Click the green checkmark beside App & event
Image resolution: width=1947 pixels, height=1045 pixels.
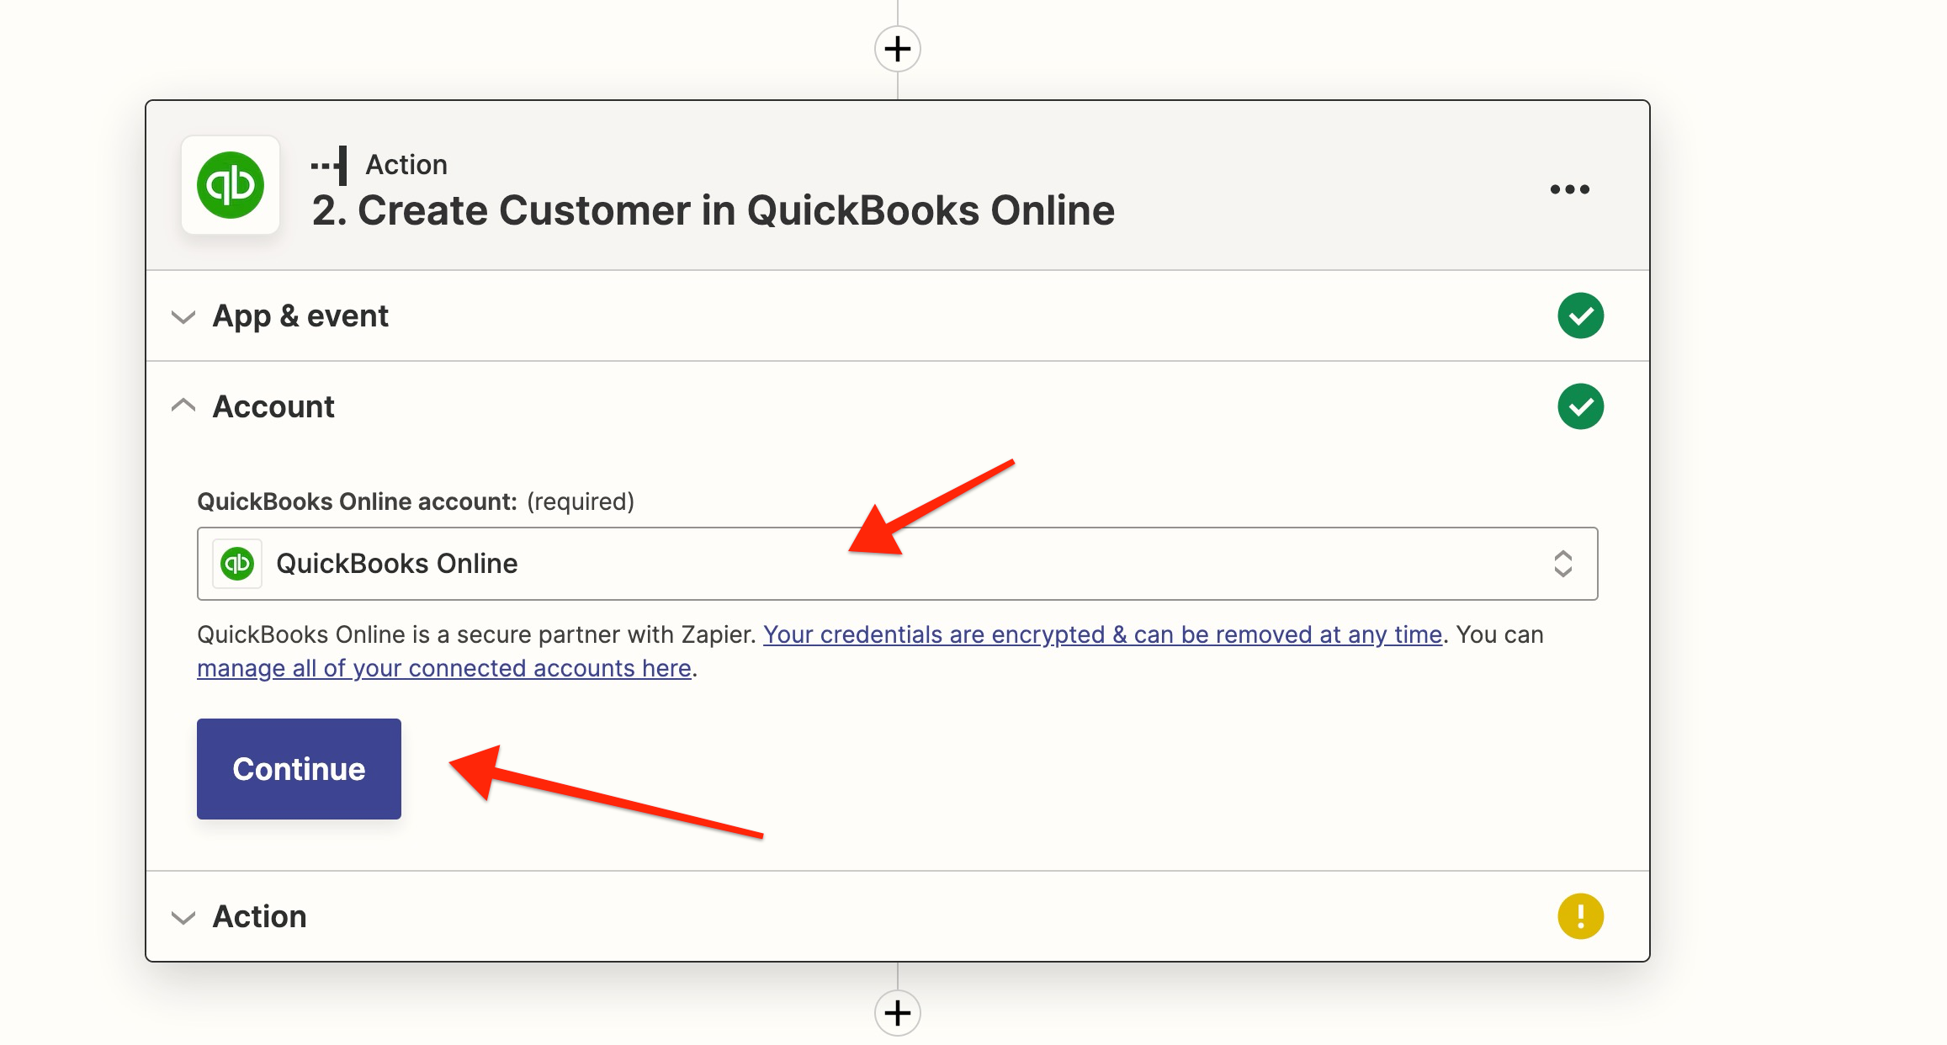click(x=1580, y=316)
